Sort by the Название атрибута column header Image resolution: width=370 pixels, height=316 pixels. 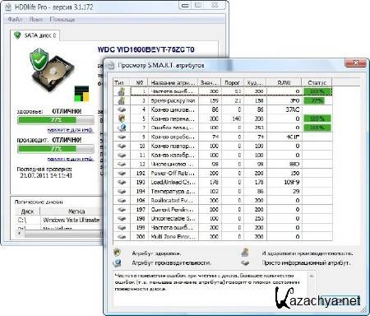pos(173,82)
